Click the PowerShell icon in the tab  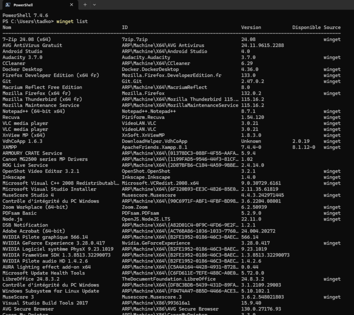click(x=8, y=5)
